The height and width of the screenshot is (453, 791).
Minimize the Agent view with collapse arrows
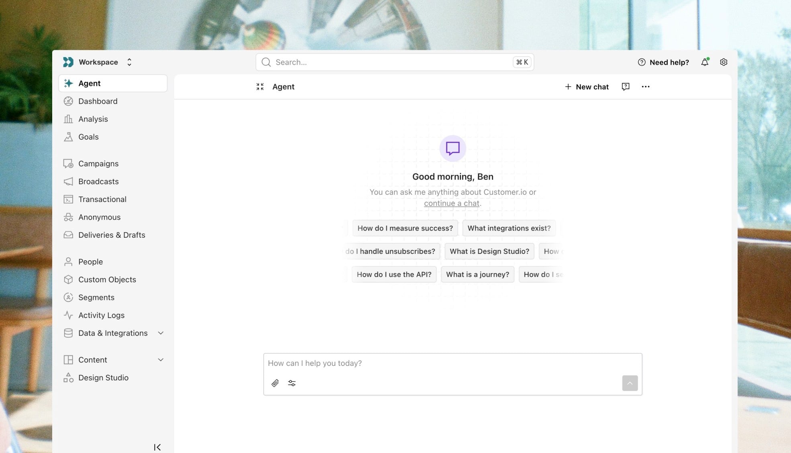(260, 87)
